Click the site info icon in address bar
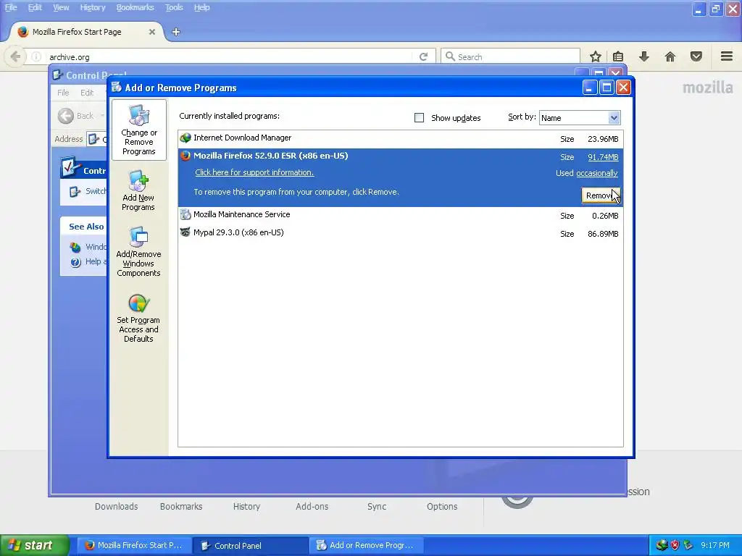Screen dimensions: 742x556 pos(36,56)
